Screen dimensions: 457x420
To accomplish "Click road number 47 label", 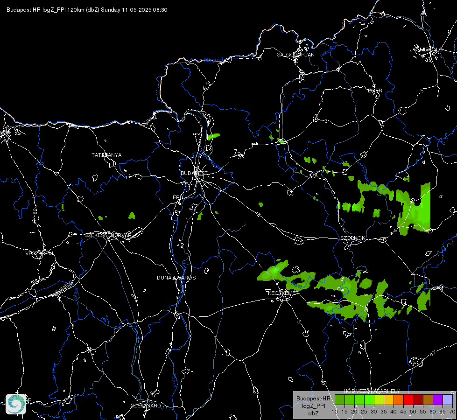I will [x=433, y=353].
